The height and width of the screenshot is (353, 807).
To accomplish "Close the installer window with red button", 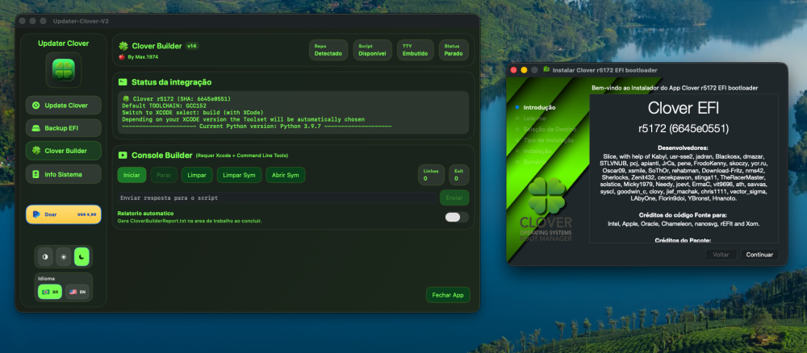I will (x=513, y=70).
